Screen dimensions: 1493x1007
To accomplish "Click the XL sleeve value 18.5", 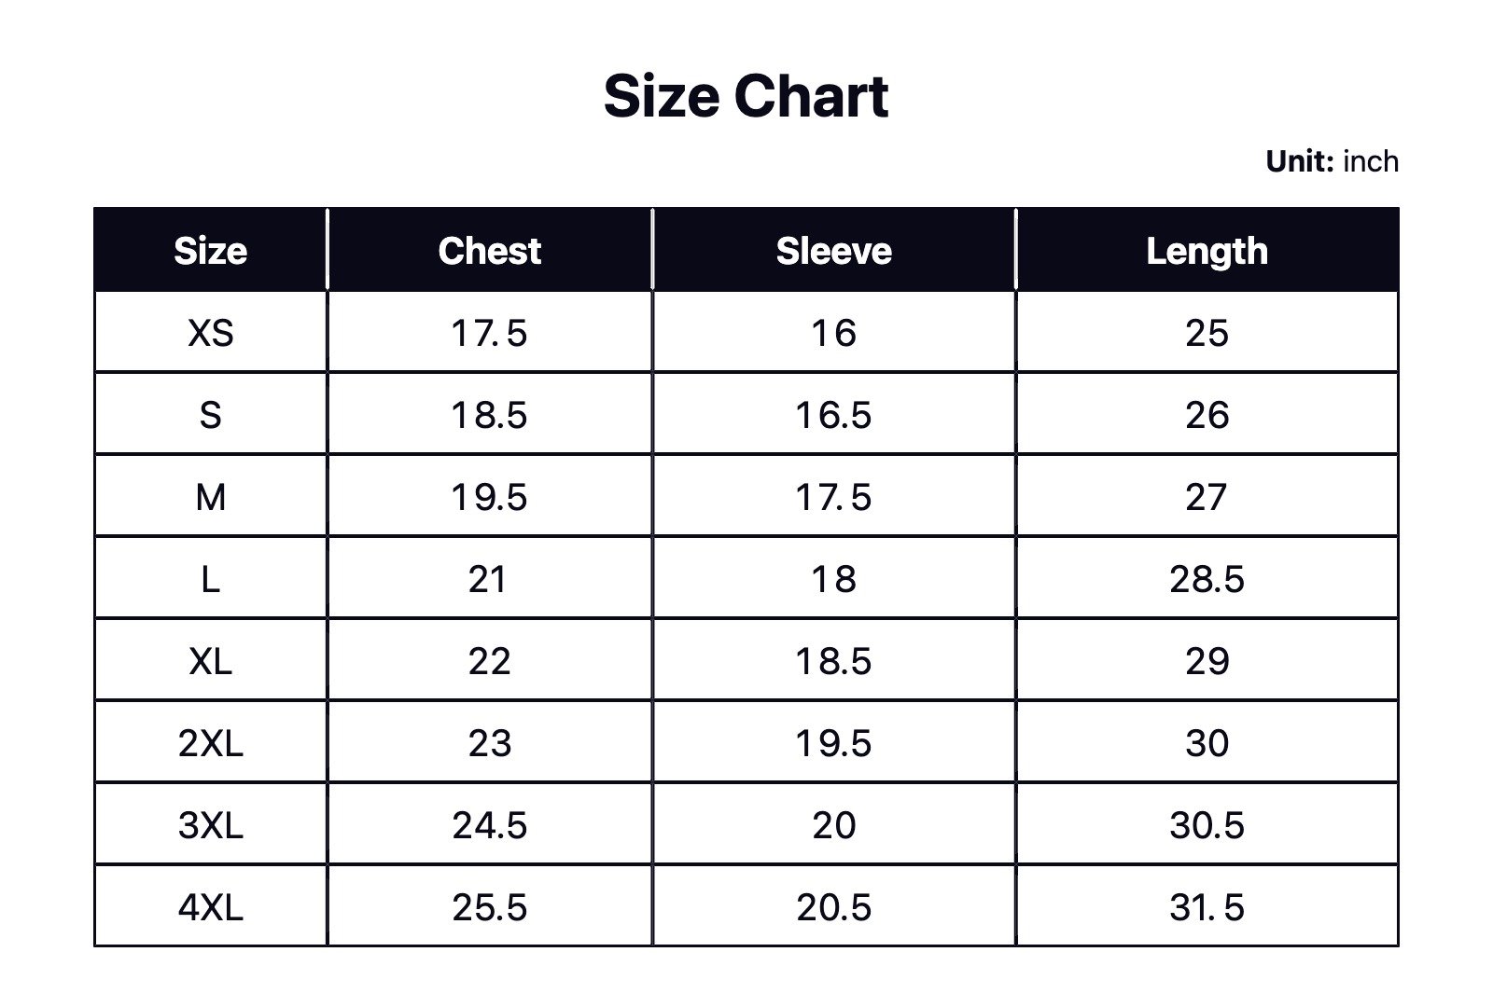I will click(833, 661).
